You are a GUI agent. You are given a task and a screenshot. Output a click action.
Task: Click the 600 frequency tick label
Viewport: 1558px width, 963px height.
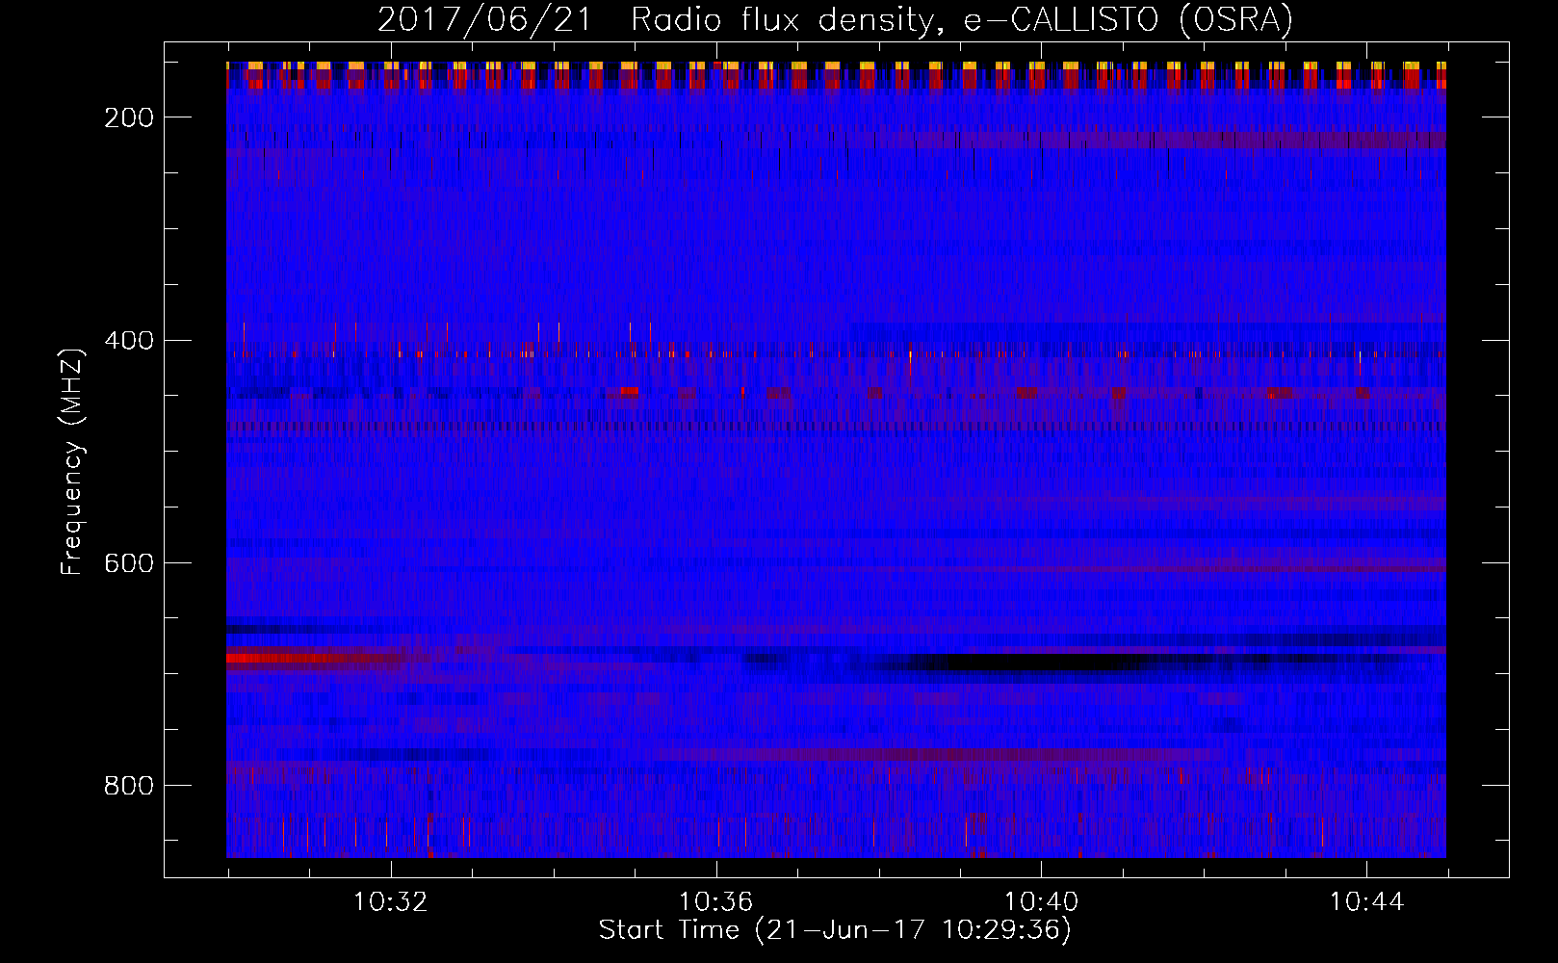pyautogui.click(x=129, y=563)
